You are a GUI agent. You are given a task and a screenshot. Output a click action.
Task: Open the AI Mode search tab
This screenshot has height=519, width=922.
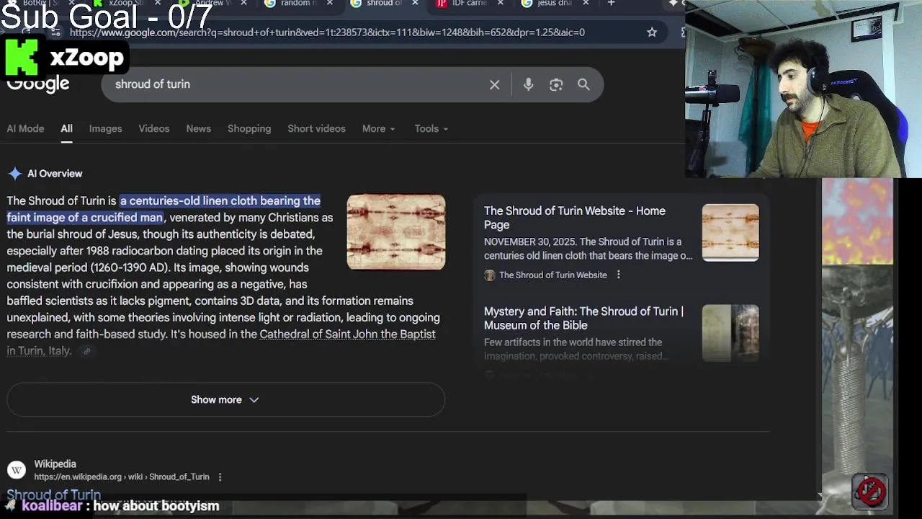[x=25, y=128]
